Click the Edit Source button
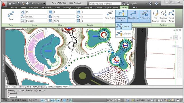This screenshot has height=103, width=184. click(x=155, y=16)
